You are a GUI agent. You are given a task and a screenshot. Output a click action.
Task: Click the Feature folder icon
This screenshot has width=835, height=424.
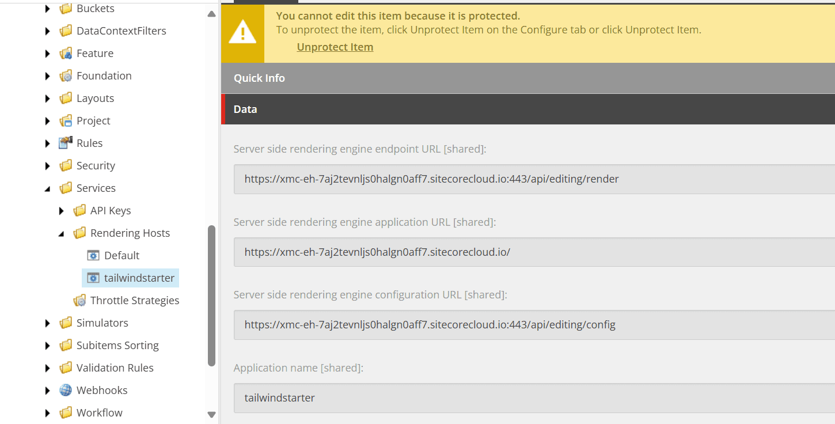coord(66,54)
